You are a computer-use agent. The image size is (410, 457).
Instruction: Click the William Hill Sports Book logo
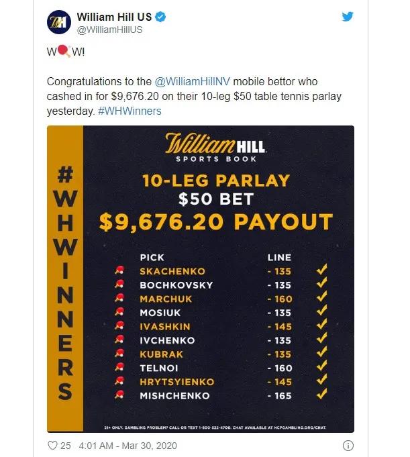point(215,148)
